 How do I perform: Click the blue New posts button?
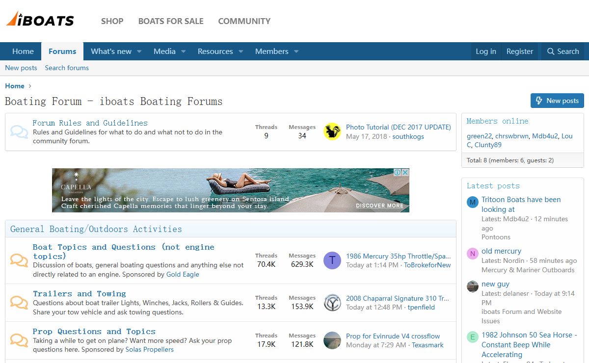(557, 101)
